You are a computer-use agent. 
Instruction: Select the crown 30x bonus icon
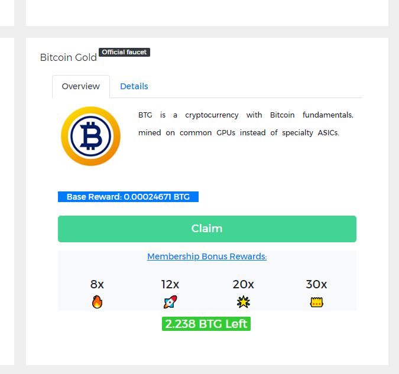[316, 303]
